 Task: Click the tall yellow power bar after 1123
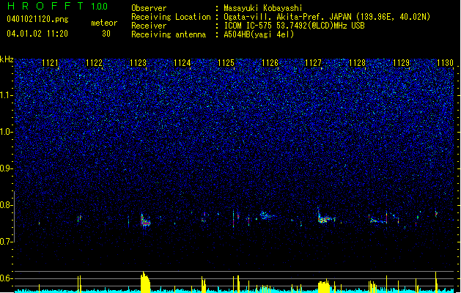145,282
